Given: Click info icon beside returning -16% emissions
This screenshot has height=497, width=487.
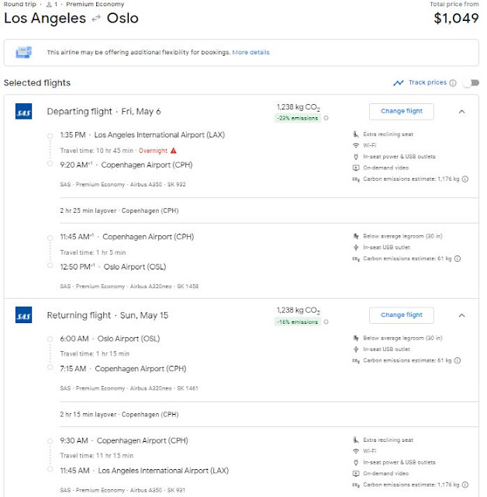Looking at the screenshot, I should tap(326, 322).
